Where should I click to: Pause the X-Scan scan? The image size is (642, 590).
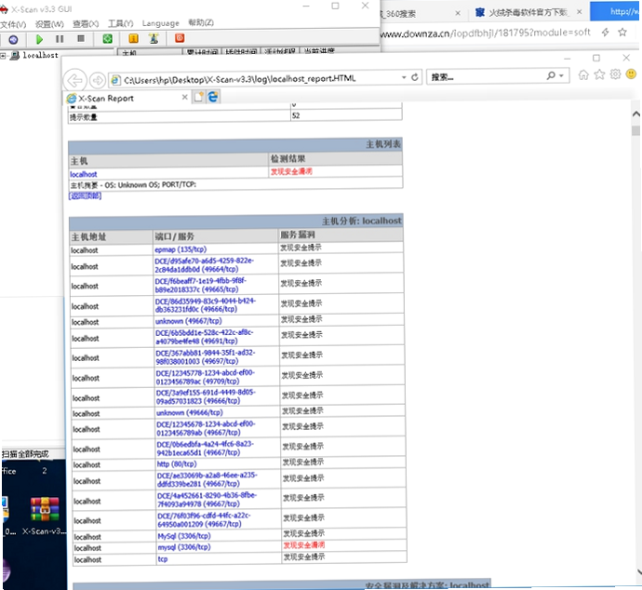[x=60, y=39]
